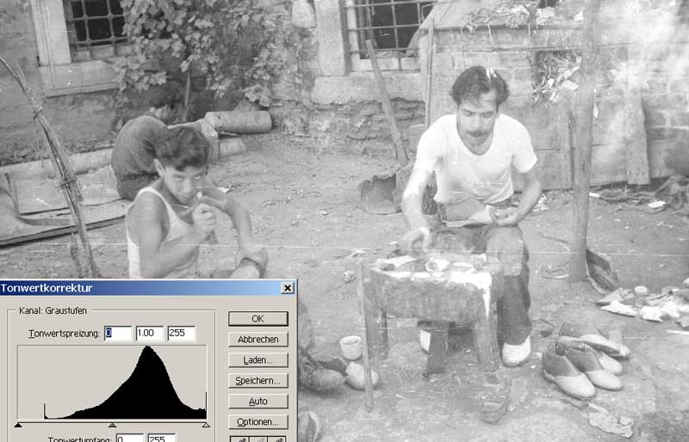
Task: Click the Tonwertspreizung highlight 255 field
Action: [x=182, y=334]
